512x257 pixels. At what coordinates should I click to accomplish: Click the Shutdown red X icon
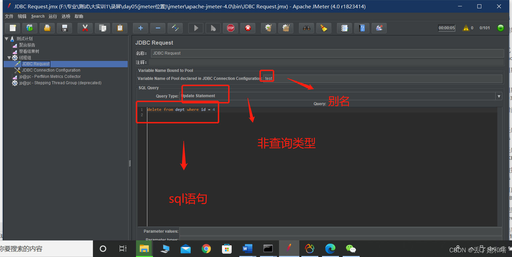click(x=248, y=28)
